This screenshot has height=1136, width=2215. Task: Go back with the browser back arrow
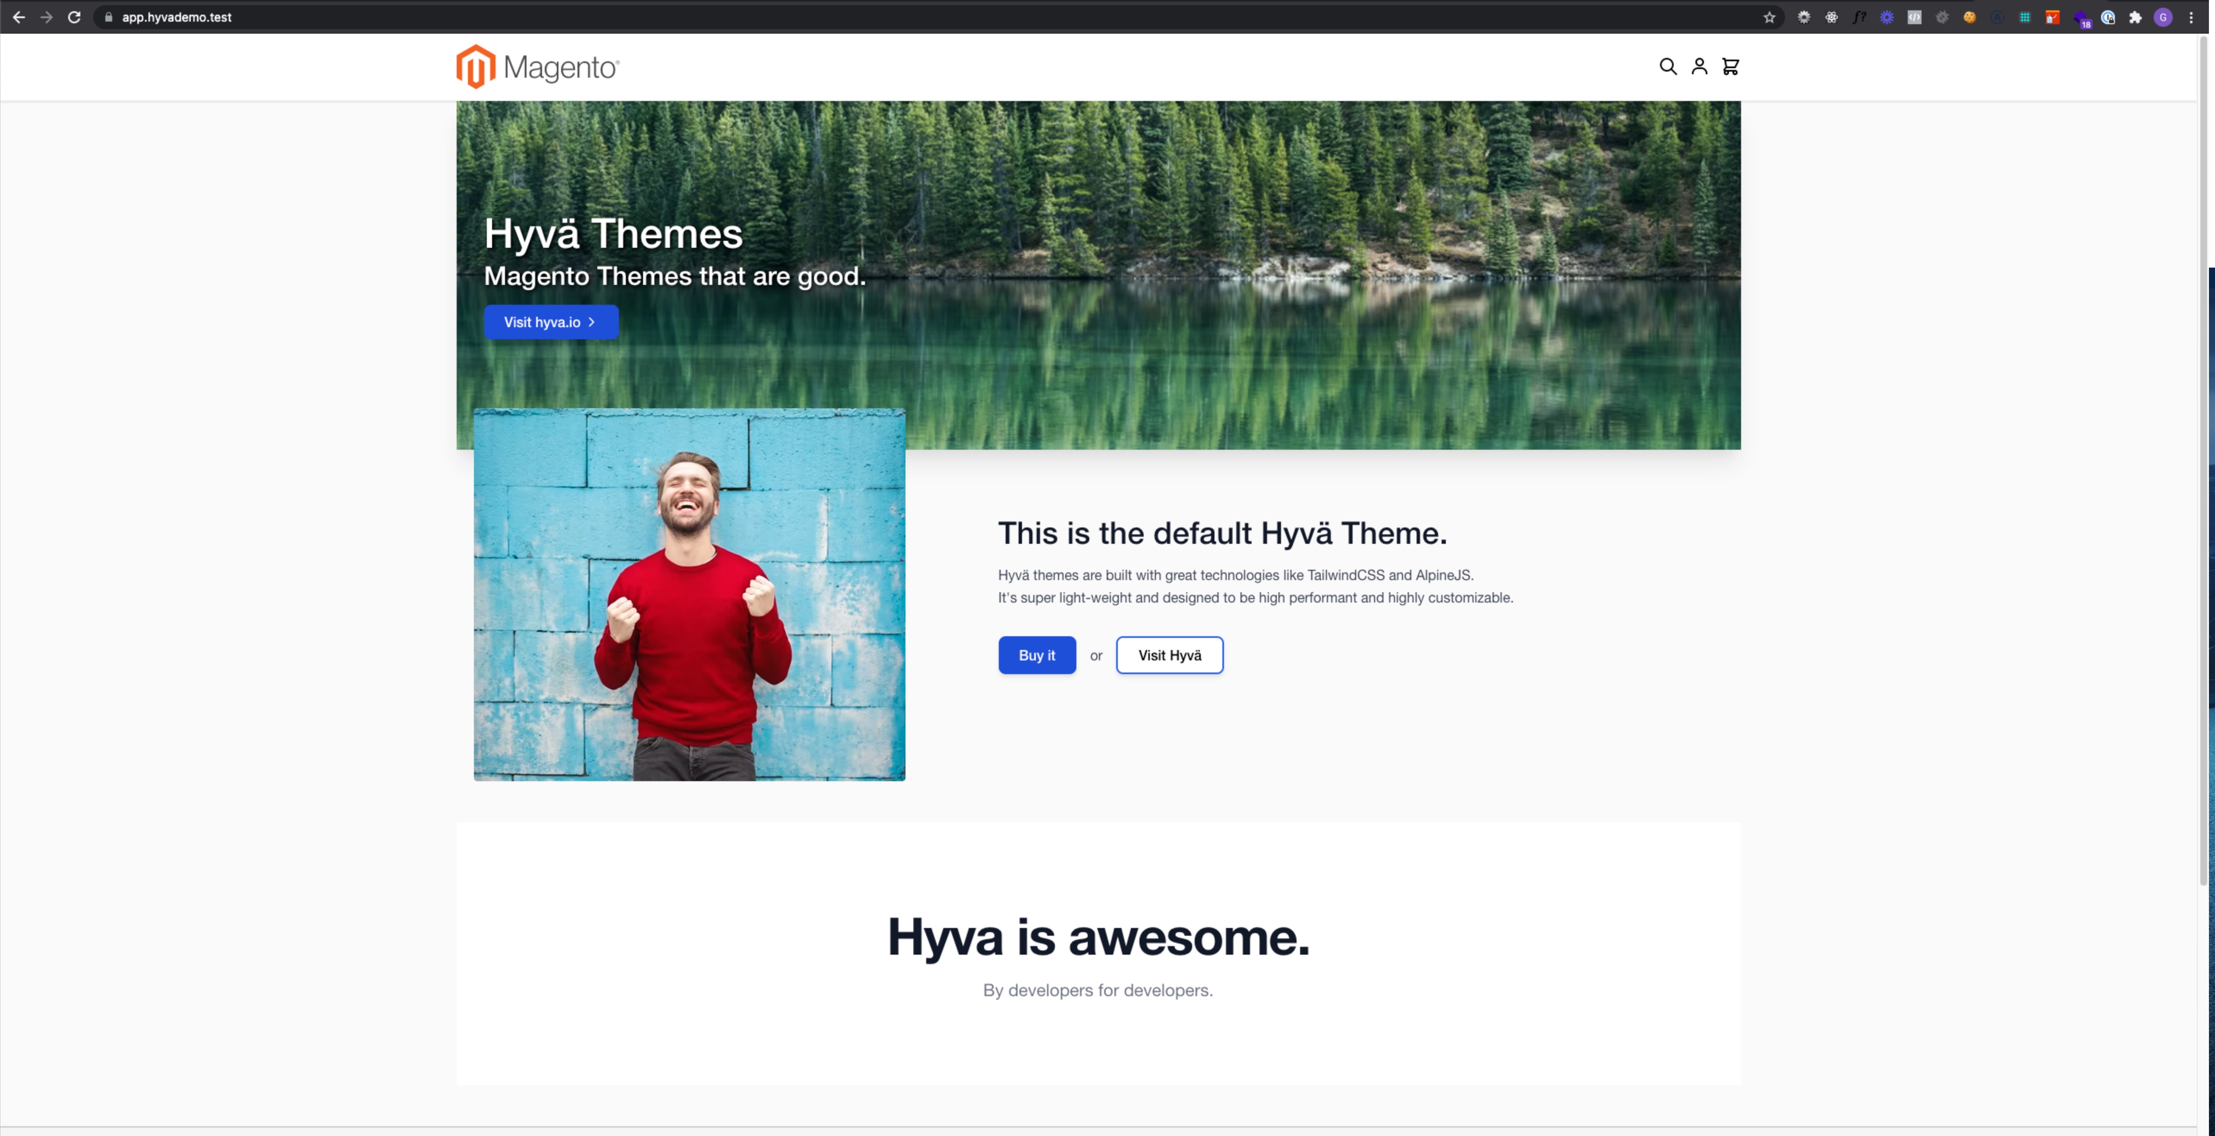click(x=19, y=17)
